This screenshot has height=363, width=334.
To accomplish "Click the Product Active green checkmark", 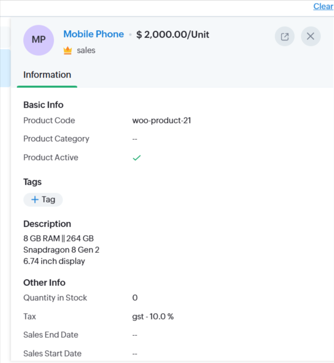I will pos(137,158).
